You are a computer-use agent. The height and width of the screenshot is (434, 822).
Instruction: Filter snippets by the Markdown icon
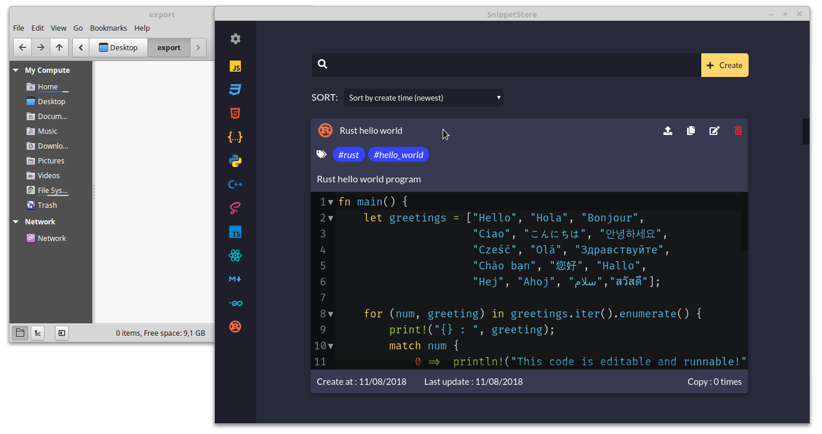[236, 279]
